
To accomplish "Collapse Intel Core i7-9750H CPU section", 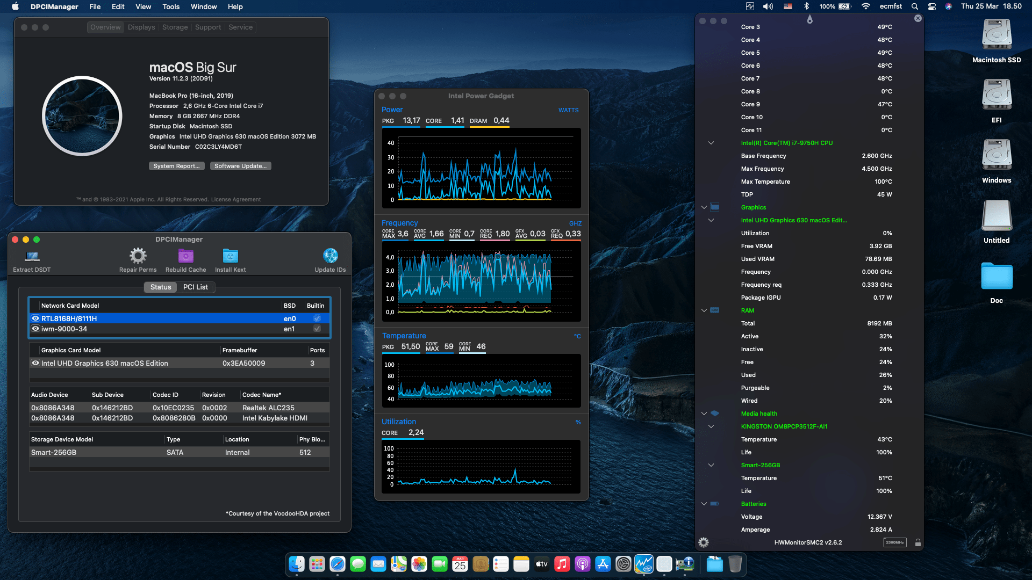I will click(x=711, y=143).
